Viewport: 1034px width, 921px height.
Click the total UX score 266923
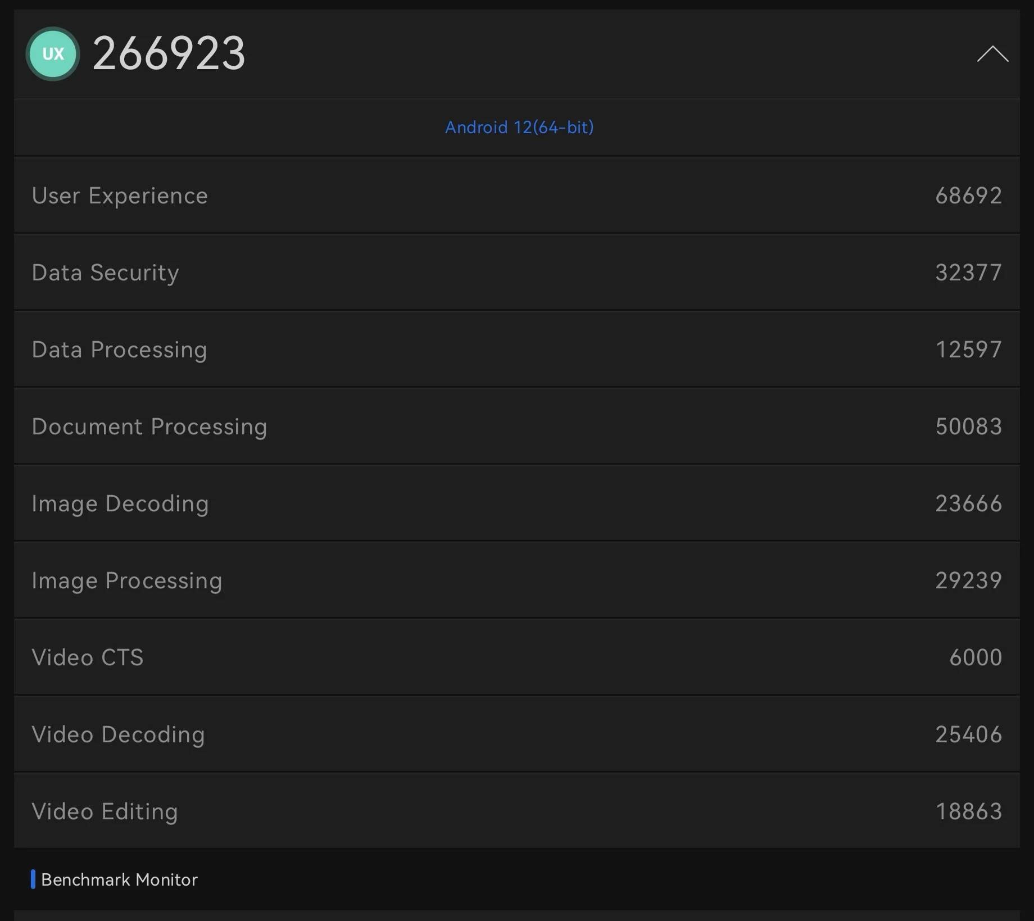(169, 54)
